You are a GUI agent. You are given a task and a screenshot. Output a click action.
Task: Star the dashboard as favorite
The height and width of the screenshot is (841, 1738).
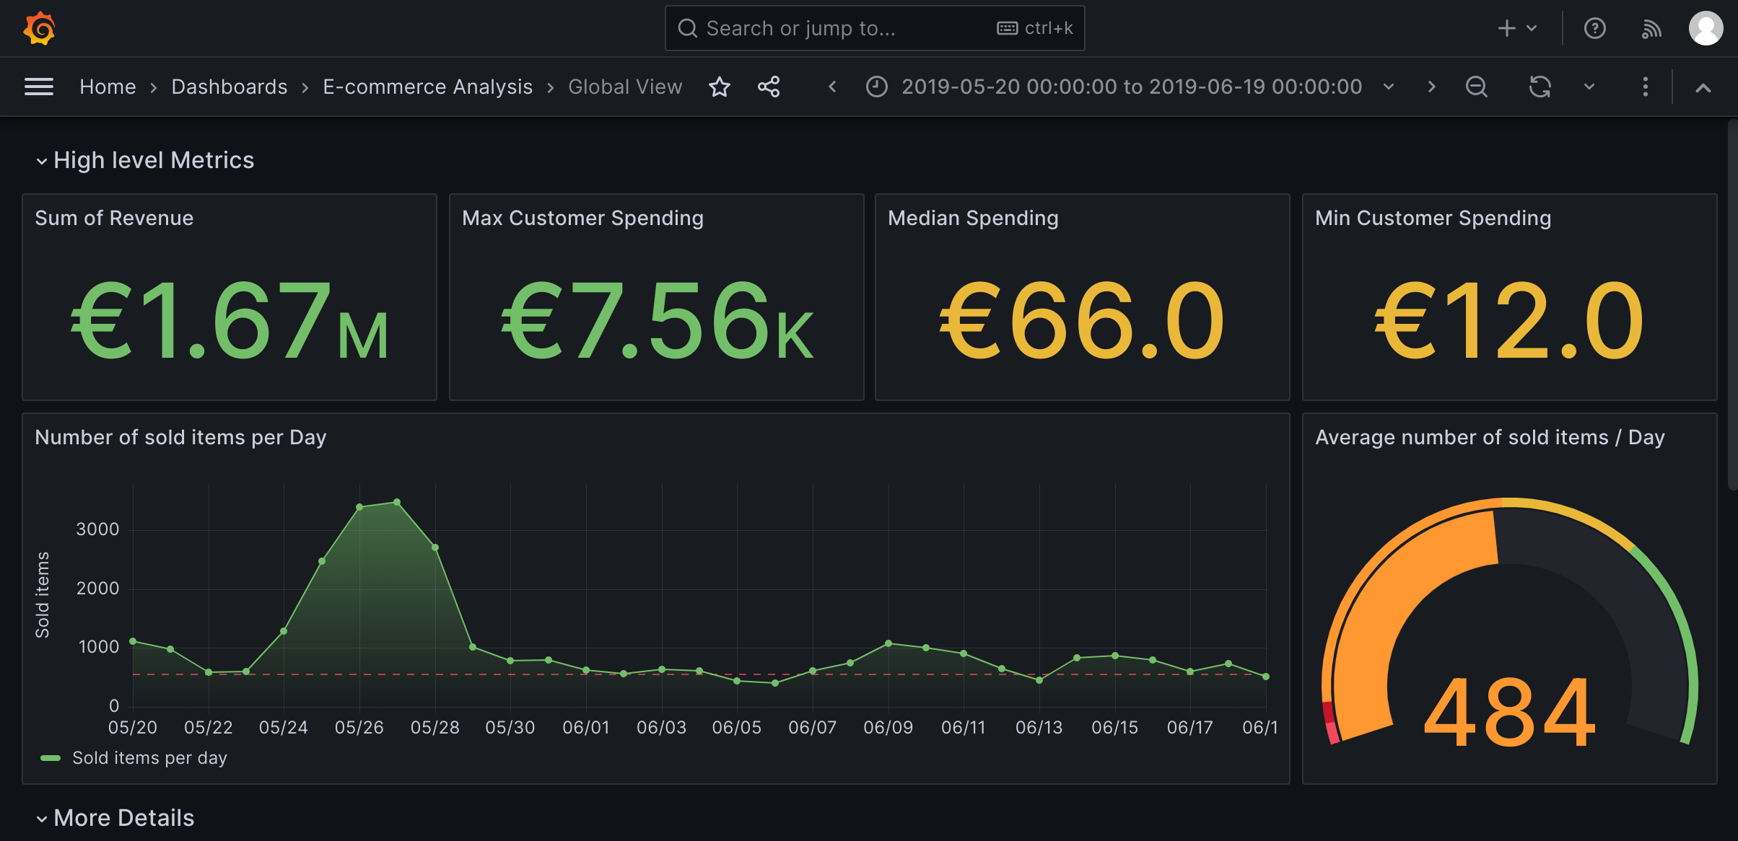[x=719, y=87]
